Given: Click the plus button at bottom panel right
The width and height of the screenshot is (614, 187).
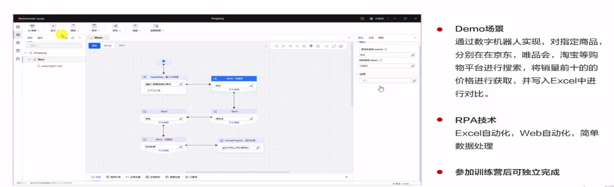Looking at the screenshot, I should pos(346,177).
